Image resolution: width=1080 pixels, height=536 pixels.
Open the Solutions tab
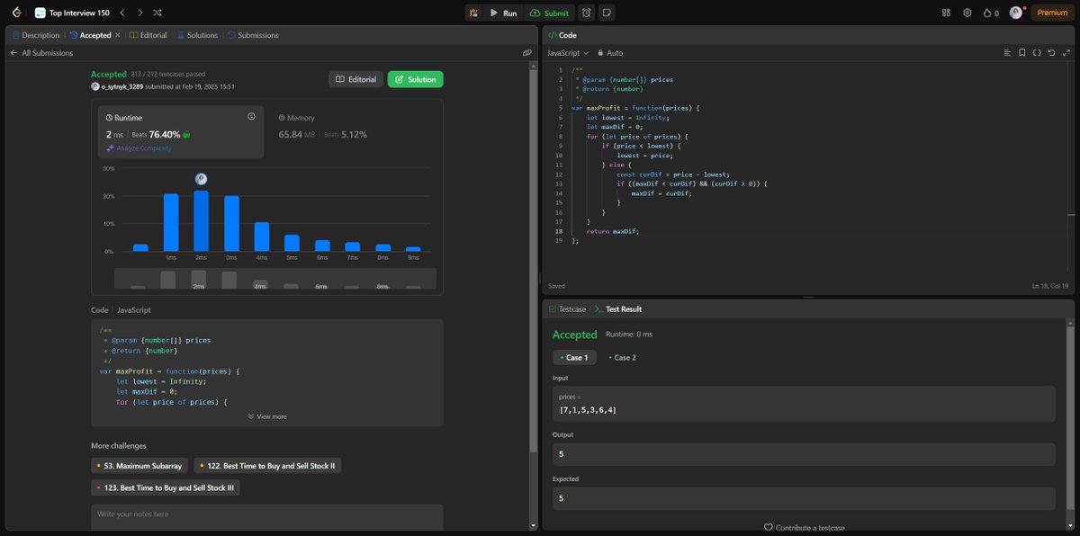pyautogui.click(x=197, y=35)
